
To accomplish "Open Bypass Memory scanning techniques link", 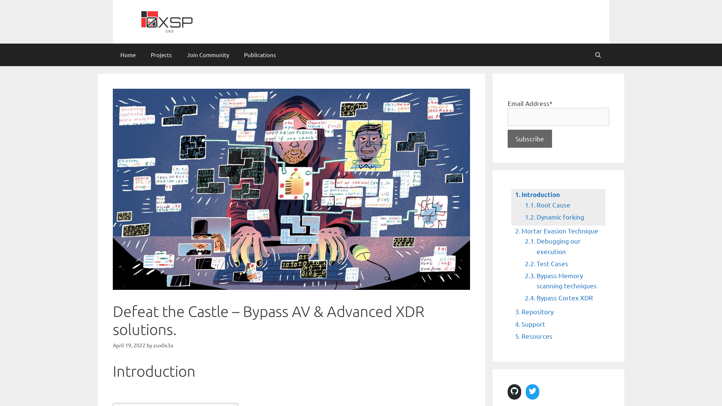I will point(561,281).
